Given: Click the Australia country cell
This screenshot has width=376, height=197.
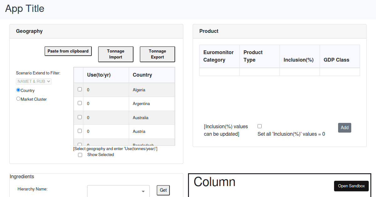Looking at the screenshot, I should click(152, 118).
